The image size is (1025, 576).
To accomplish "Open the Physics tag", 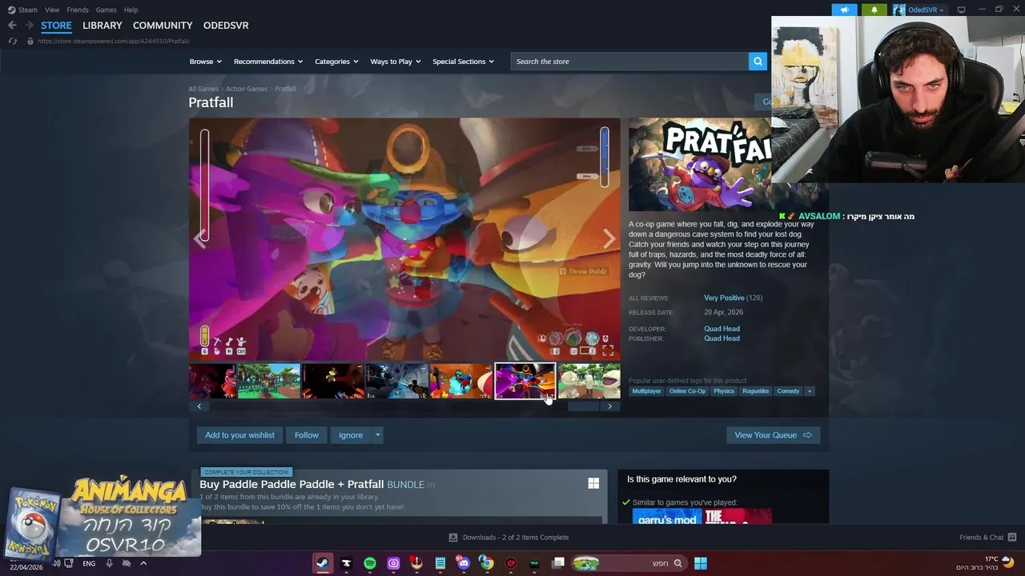I will pos(724,391).
